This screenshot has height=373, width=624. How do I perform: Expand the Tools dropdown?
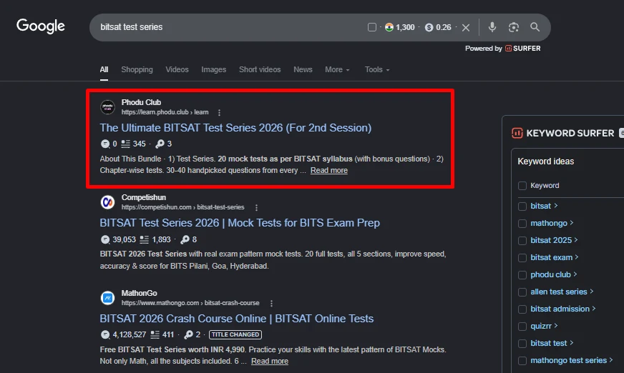[377, 69]
